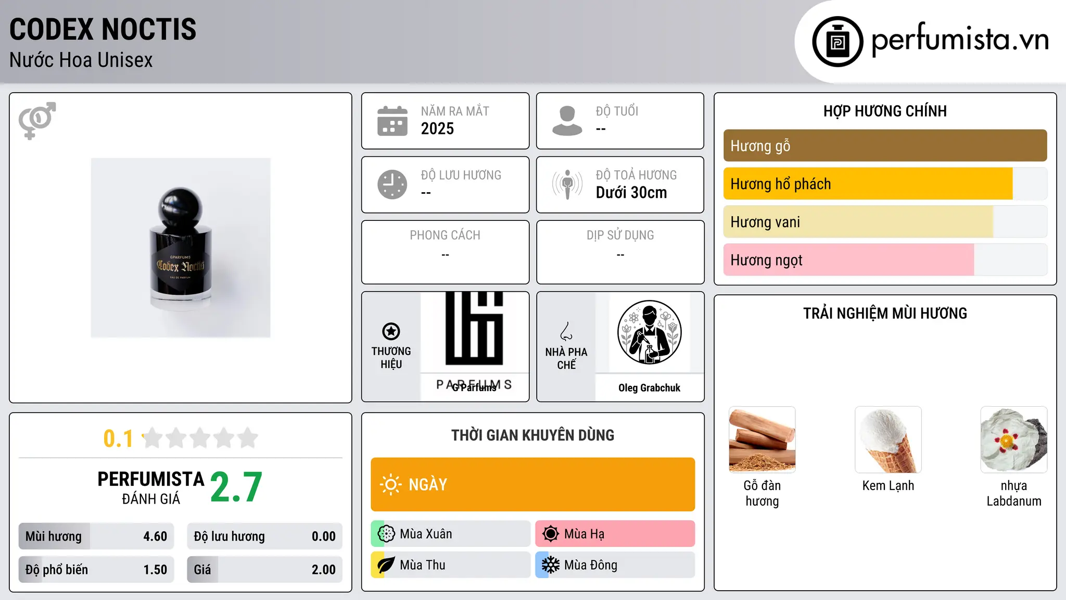Click the Perfumista 2.7 rating score

coord(236,488)
